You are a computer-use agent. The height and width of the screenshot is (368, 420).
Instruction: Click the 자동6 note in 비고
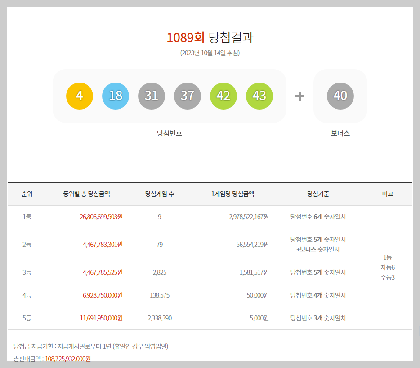pyautogui.click(x=388, y=267)
